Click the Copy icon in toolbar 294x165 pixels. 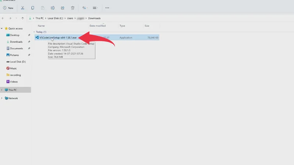tap(33, 8)
